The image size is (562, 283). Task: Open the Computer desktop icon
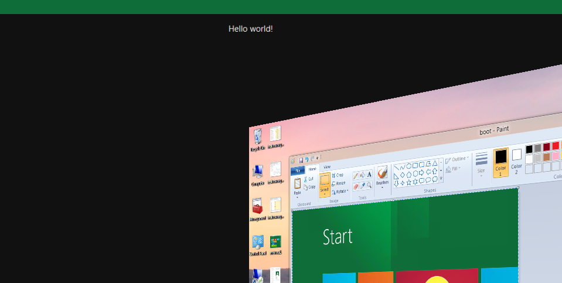click(258, 172)
